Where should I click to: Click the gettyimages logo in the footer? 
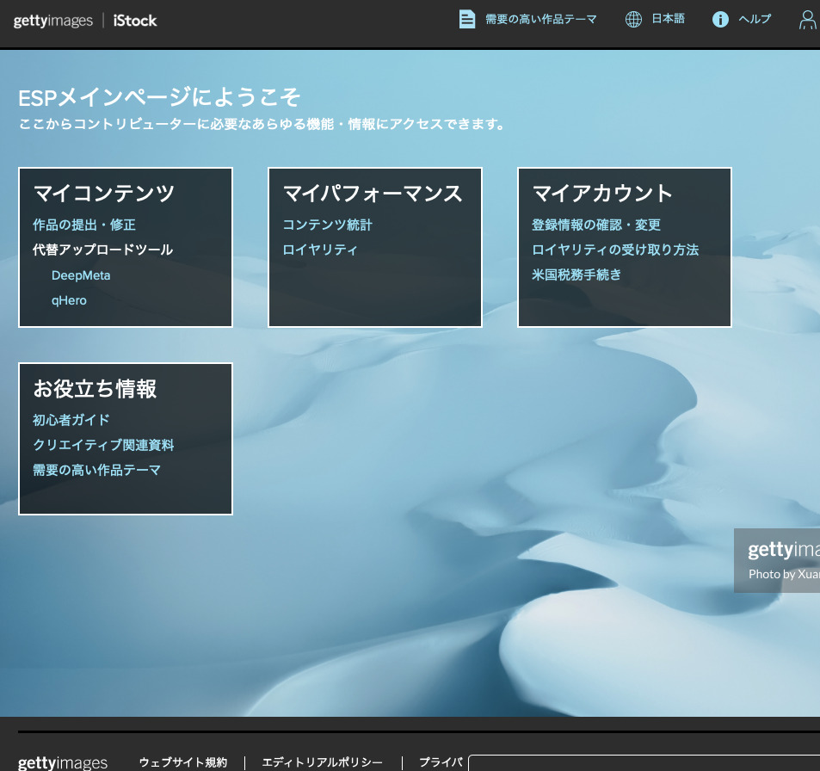pyautogui.click(x=62, y=762)
